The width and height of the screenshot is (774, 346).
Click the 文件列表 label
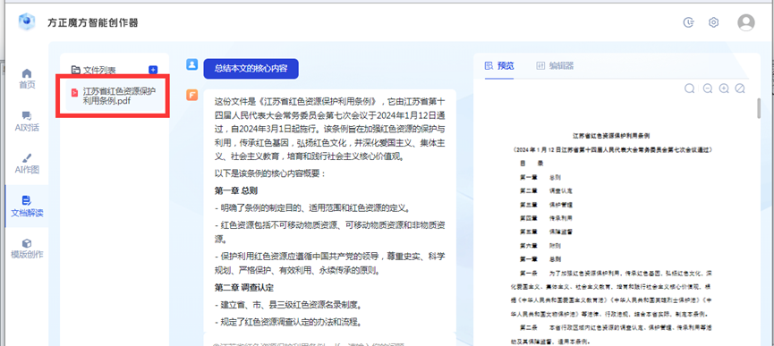tap(99, 71)
